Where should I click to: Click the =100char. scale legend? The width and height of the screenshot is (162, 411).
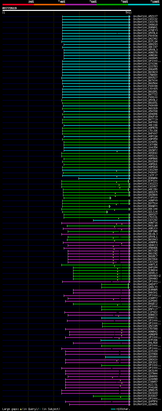coord(120,409)
